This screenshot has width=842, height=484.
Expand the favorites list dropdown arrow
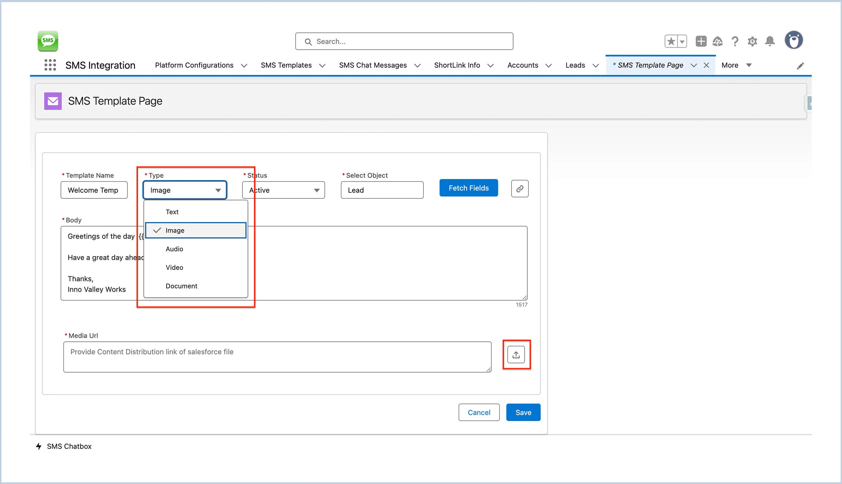682,41
